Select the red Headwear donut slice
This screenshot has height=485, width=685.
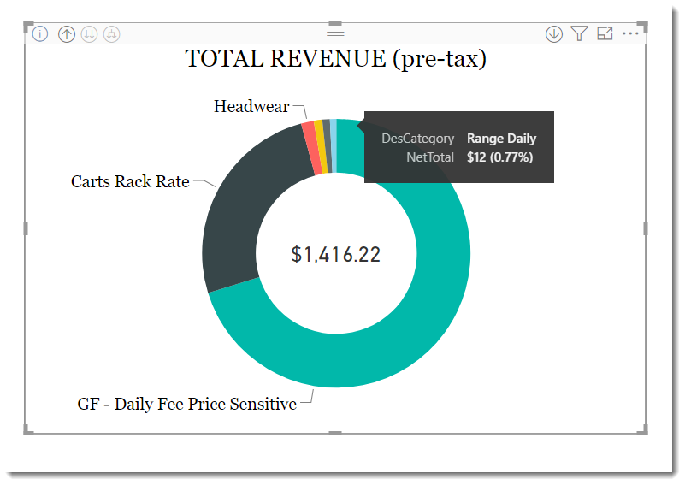click(311, 149)
